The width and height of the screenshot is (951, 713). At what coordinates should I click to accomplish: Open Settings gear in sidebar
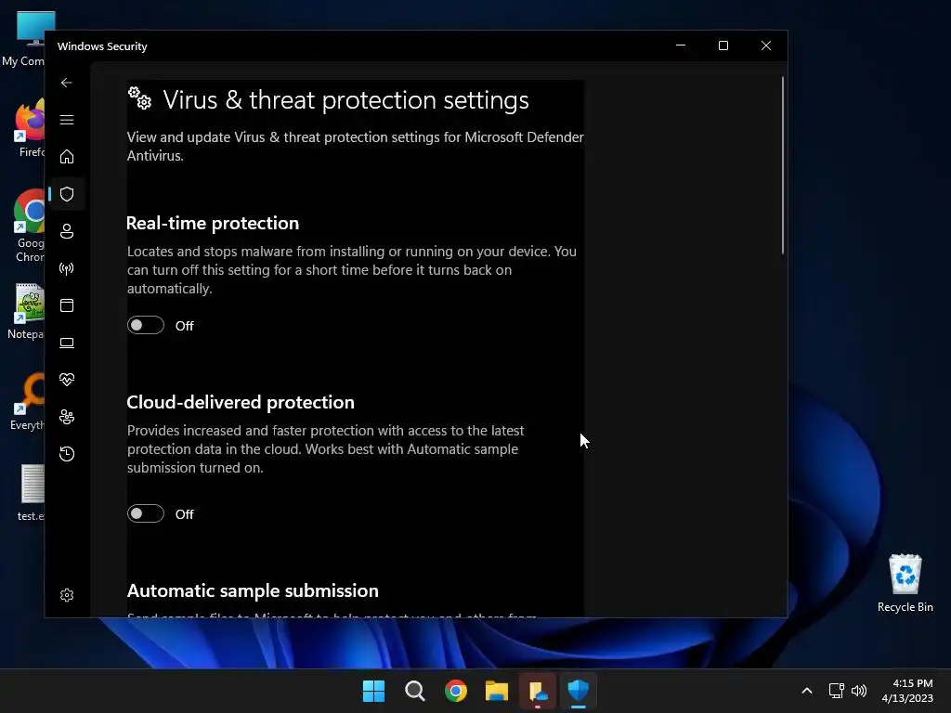(67, 595)
